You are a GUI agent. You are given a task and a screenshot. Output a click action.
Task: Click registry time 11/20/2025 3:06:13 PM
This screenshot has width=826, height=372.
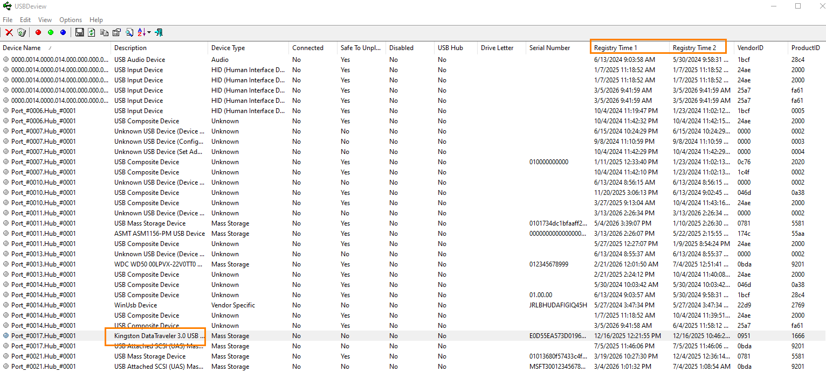(625, 193)
